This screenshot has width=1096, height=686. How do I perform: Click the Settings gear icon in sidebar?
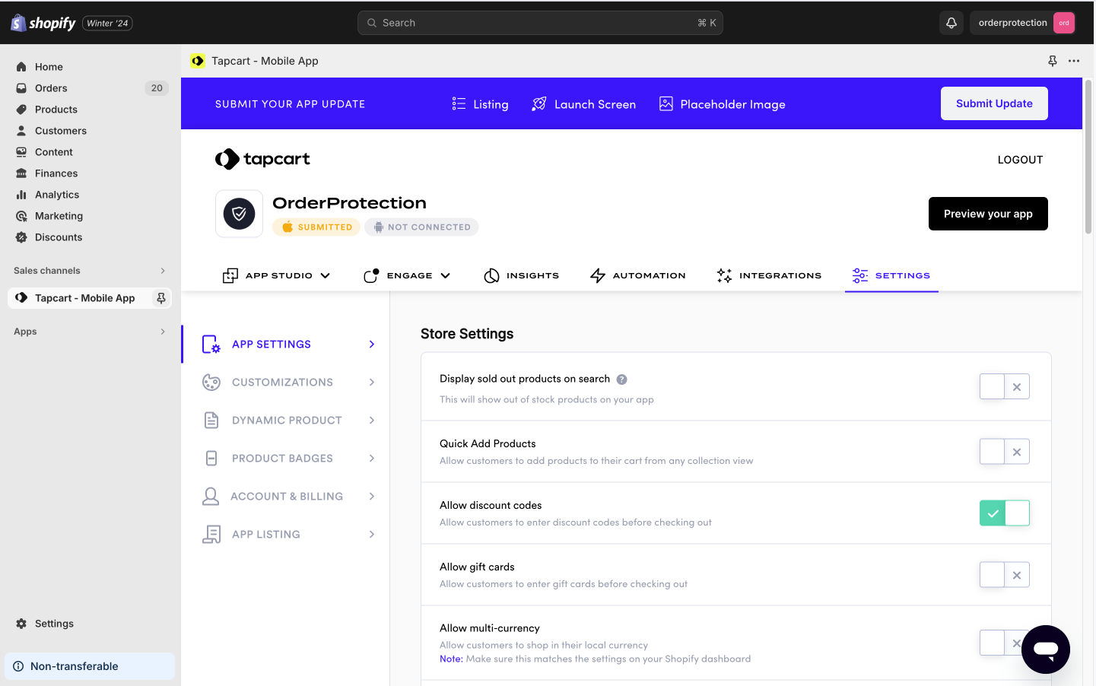coord(21,624)
